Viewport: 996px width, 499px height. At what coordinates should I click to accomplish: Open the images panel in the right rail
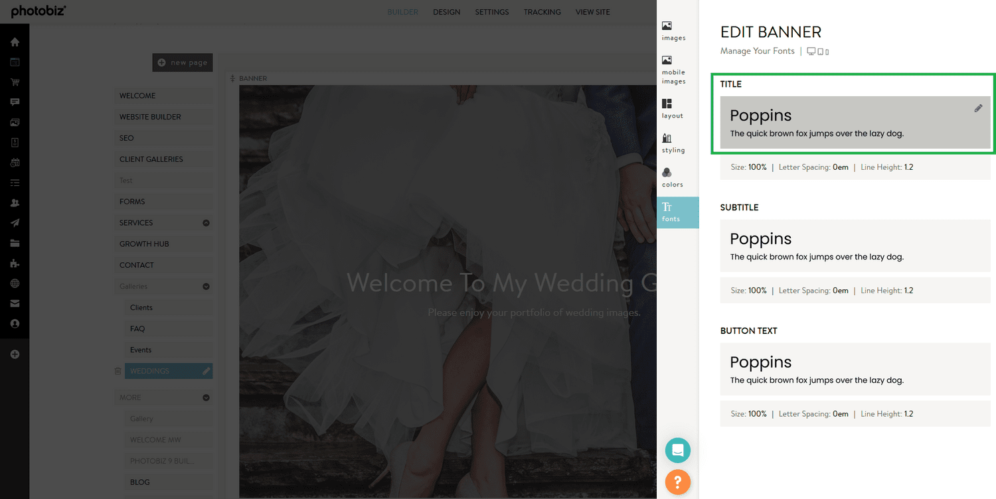coord(673,30)
